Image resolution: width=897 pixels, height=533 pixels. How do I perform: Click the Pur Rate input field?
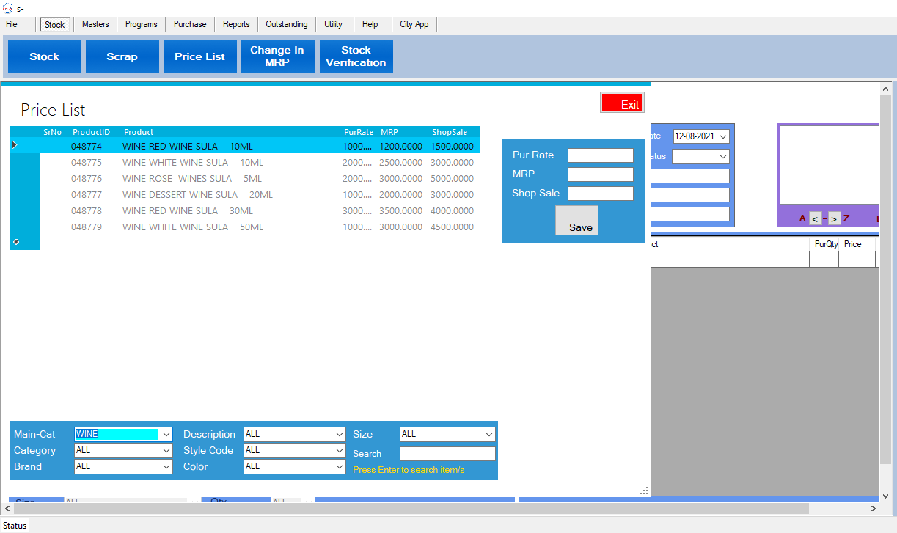(x=600, y=155)
